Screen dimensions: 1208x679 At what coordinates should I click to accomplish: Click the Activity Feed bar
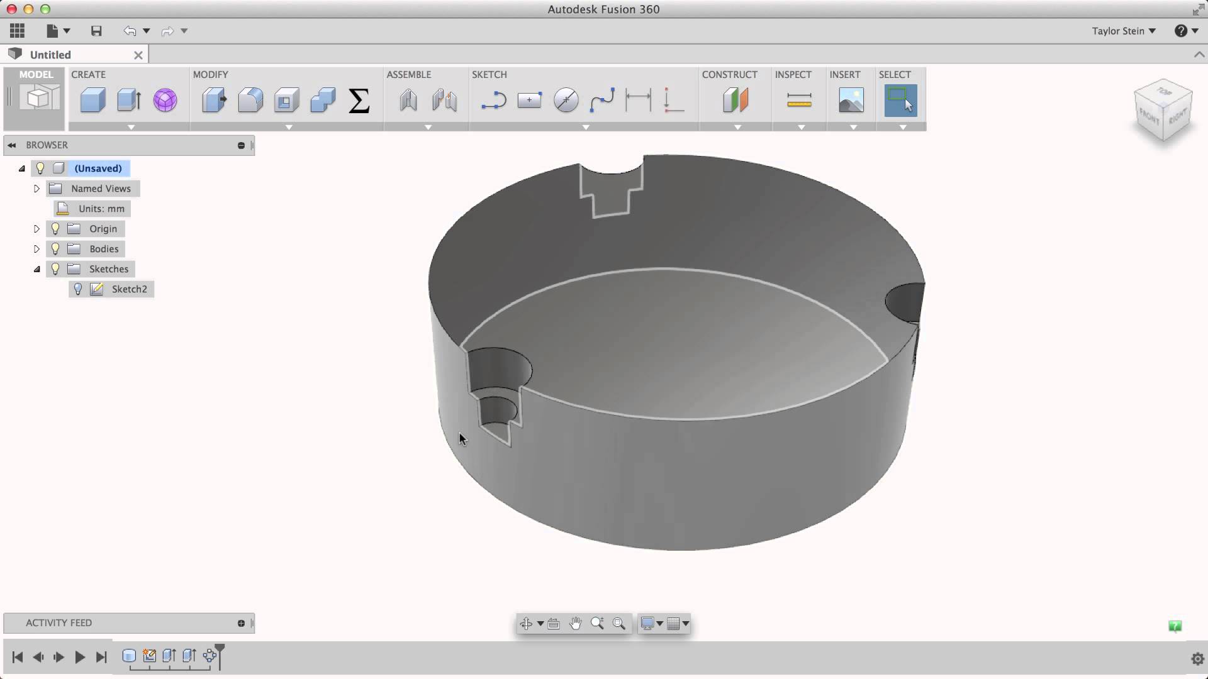pos(60,622)
